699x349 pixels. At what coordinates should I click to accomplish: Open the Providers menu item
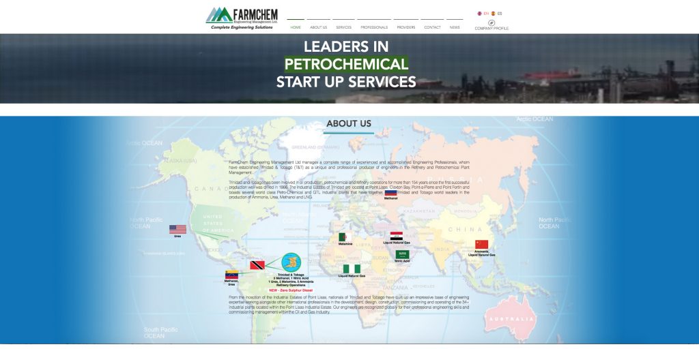click(x=405, y=27)
